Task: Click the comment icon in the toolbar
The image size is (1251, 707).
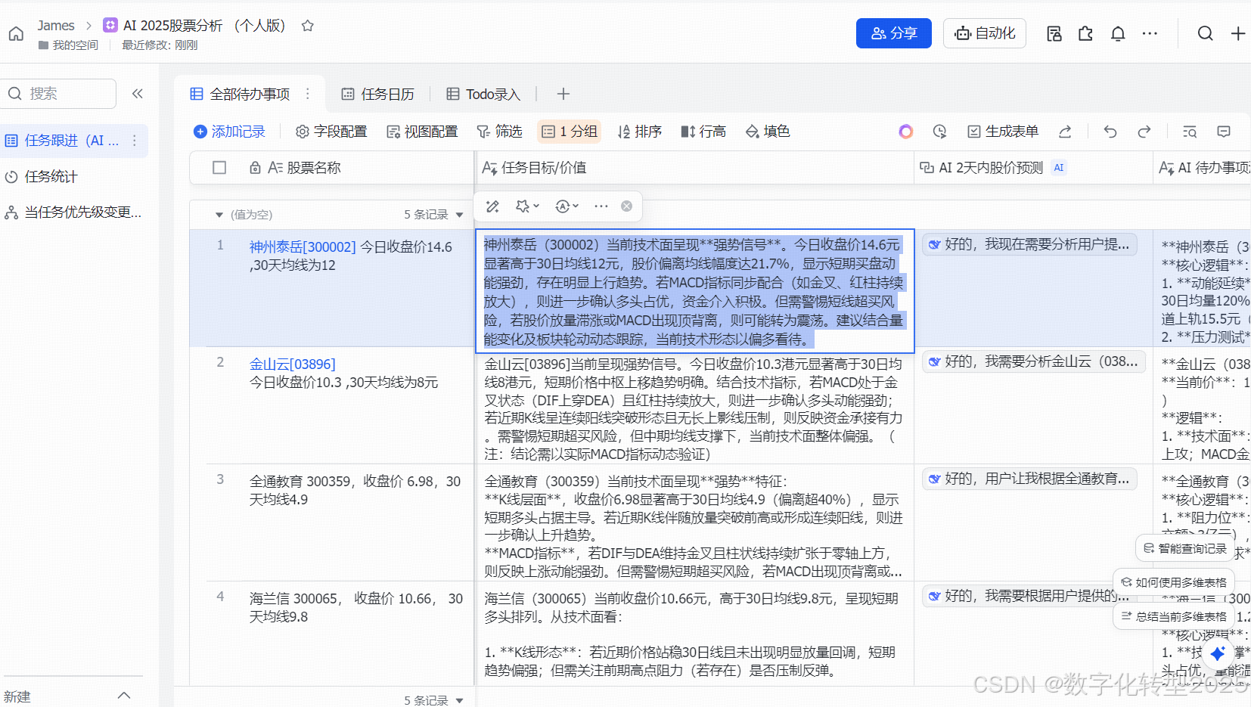Action: click(1224, 131)
